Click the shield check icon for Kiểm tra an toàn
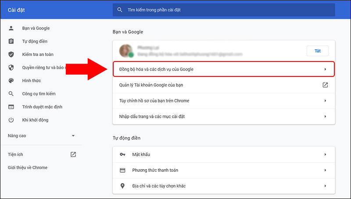Image resolution: width=351 pixels, height=199 pixels. (11, 54)
